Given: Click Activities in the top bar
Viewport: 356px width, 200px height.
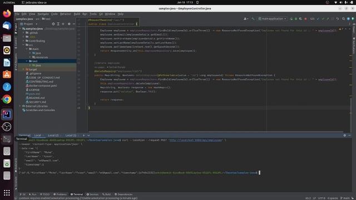Looking at the screenshot, I should (x=9, y=2).
